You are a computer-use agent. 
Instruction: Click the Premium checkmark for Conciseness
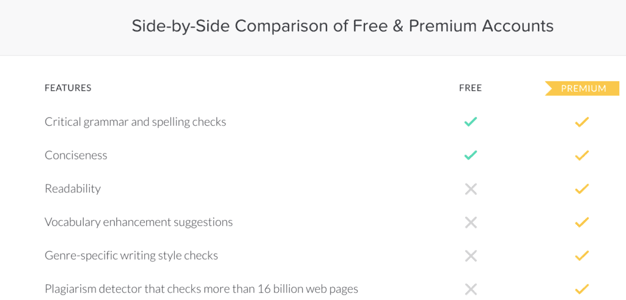tap(582, 155)
